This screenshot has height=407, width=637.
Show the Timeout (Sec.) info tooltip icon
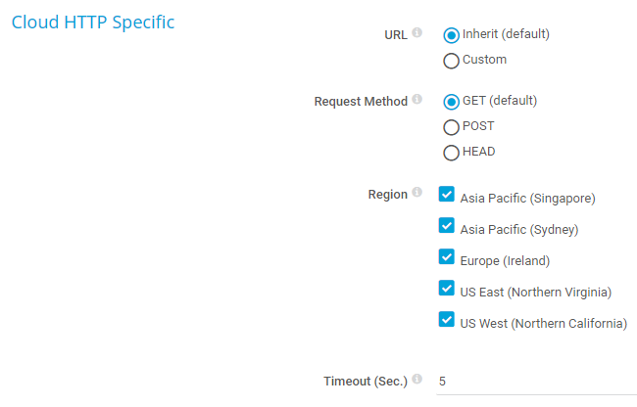pyautogui.click(x=416, y=380)
